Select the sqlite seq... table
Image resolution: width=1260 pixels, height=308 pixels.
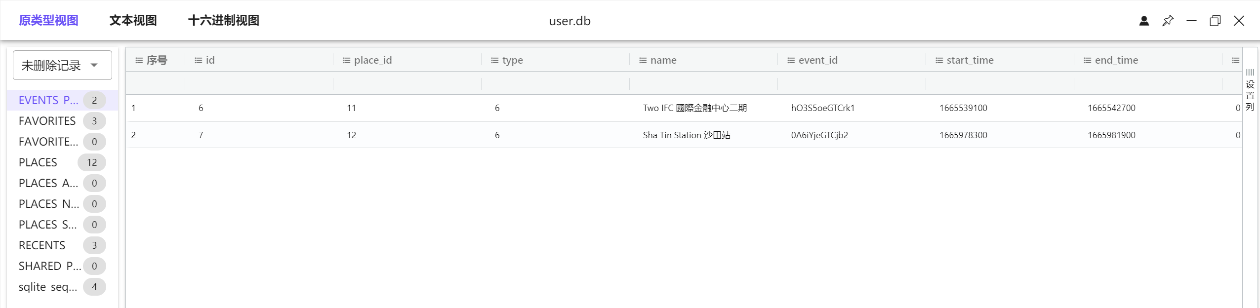point(48,287)
